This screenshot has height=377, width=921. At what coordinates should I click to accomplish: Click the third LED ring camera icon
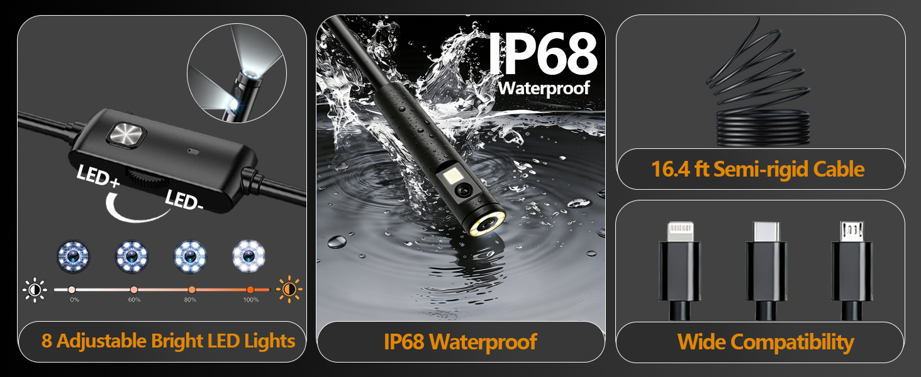point(191,255)
